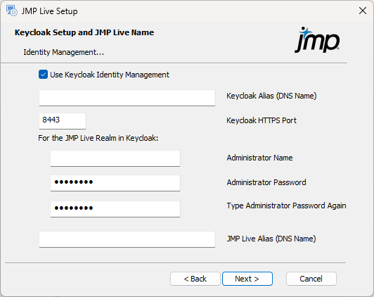Click the Identity Management... subtitle
Viewport: 374px width, 297px height.
coord(64,52)
